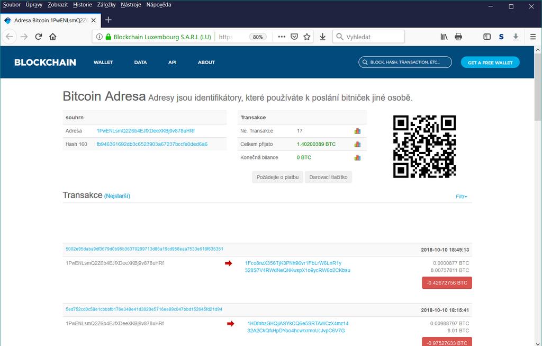This screenshot has height=346, width=542.
Task: Click the Nejstarší sort link
Action: pyautogui.click(x=117, y=196)
